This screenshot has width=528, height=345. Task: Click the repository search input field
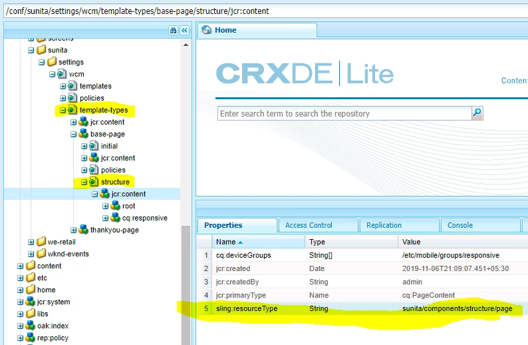point(344,113)
